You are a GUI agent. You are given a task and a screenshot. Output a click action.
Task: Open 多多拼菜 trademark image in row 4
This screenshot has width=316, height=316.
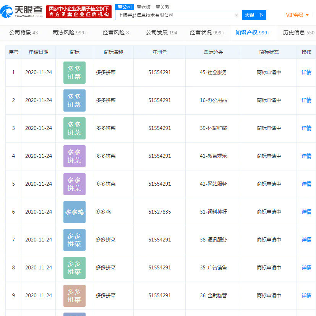pos(75,156)
